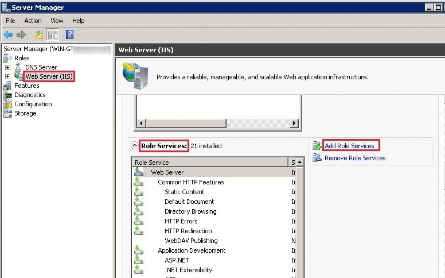
Task: Click the Web Server (IIS) tree icon
Action: (x=18, y=76)
